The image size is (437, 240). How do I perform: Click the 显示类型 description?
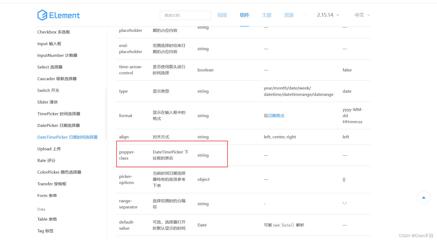pos(161,91)
